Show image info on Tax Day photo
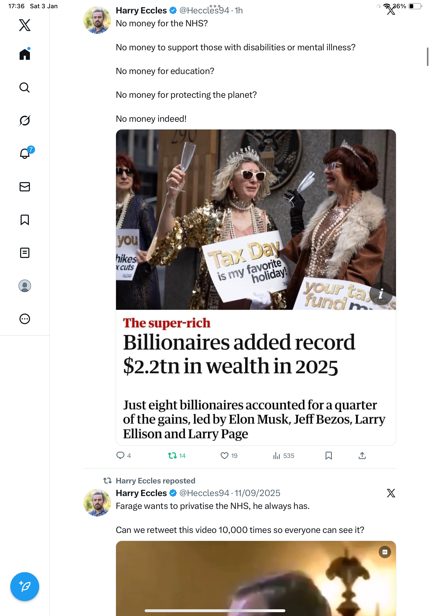Screen dimensions: 430x616 pos(381,294)
